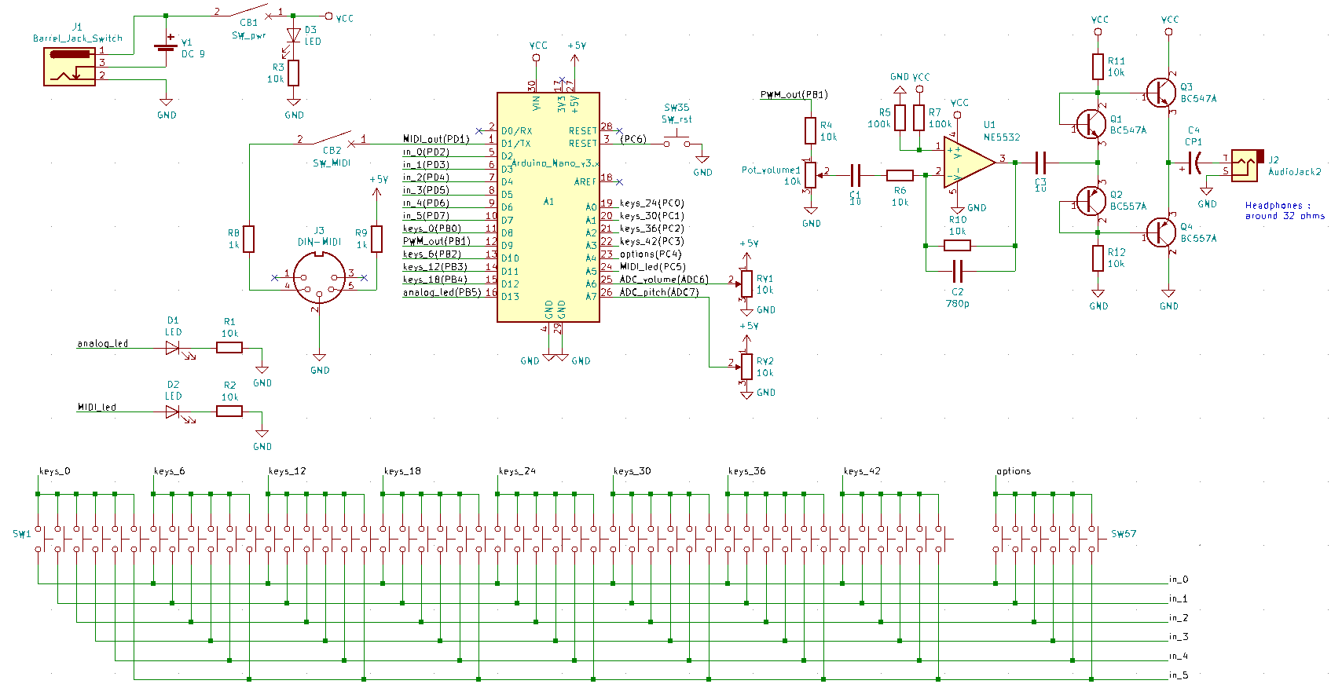Click the Pot_volume1 potentiometer symbol
The image size is (1331, 684).
(x=811, y=175)
